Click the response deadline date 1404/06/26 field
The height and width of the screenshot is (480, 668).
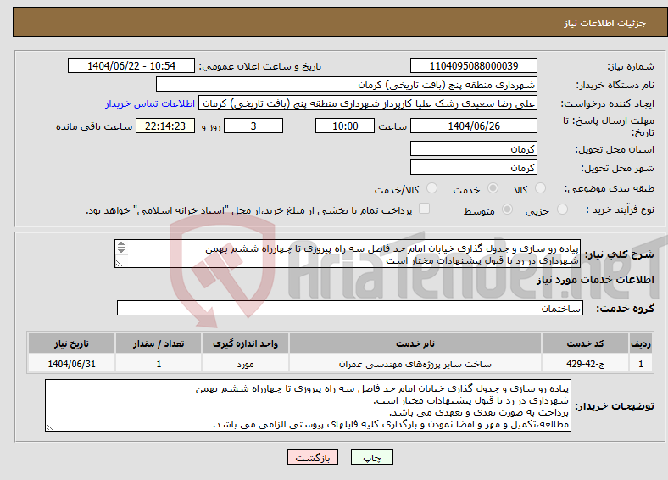pyautogui.click(x=473, y=126)
